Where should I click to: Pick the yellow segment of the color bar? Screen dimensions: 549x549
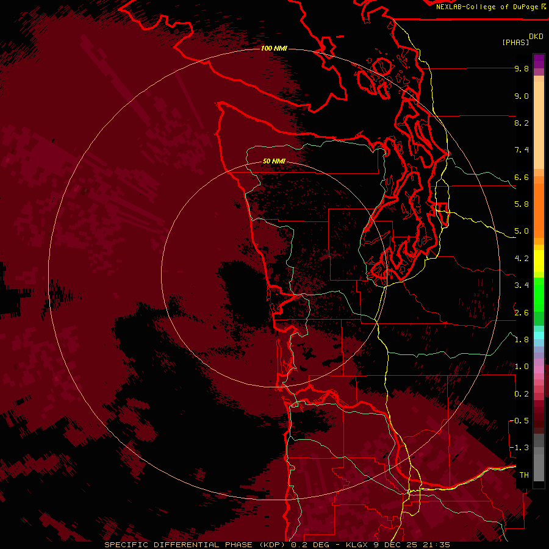pyautogui.click(x=539, y=261)
